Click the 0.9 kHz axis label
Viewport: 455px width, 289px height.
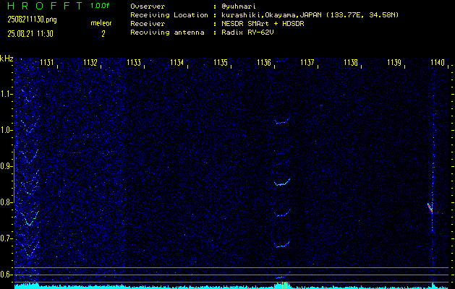click(x=6, y=166)
